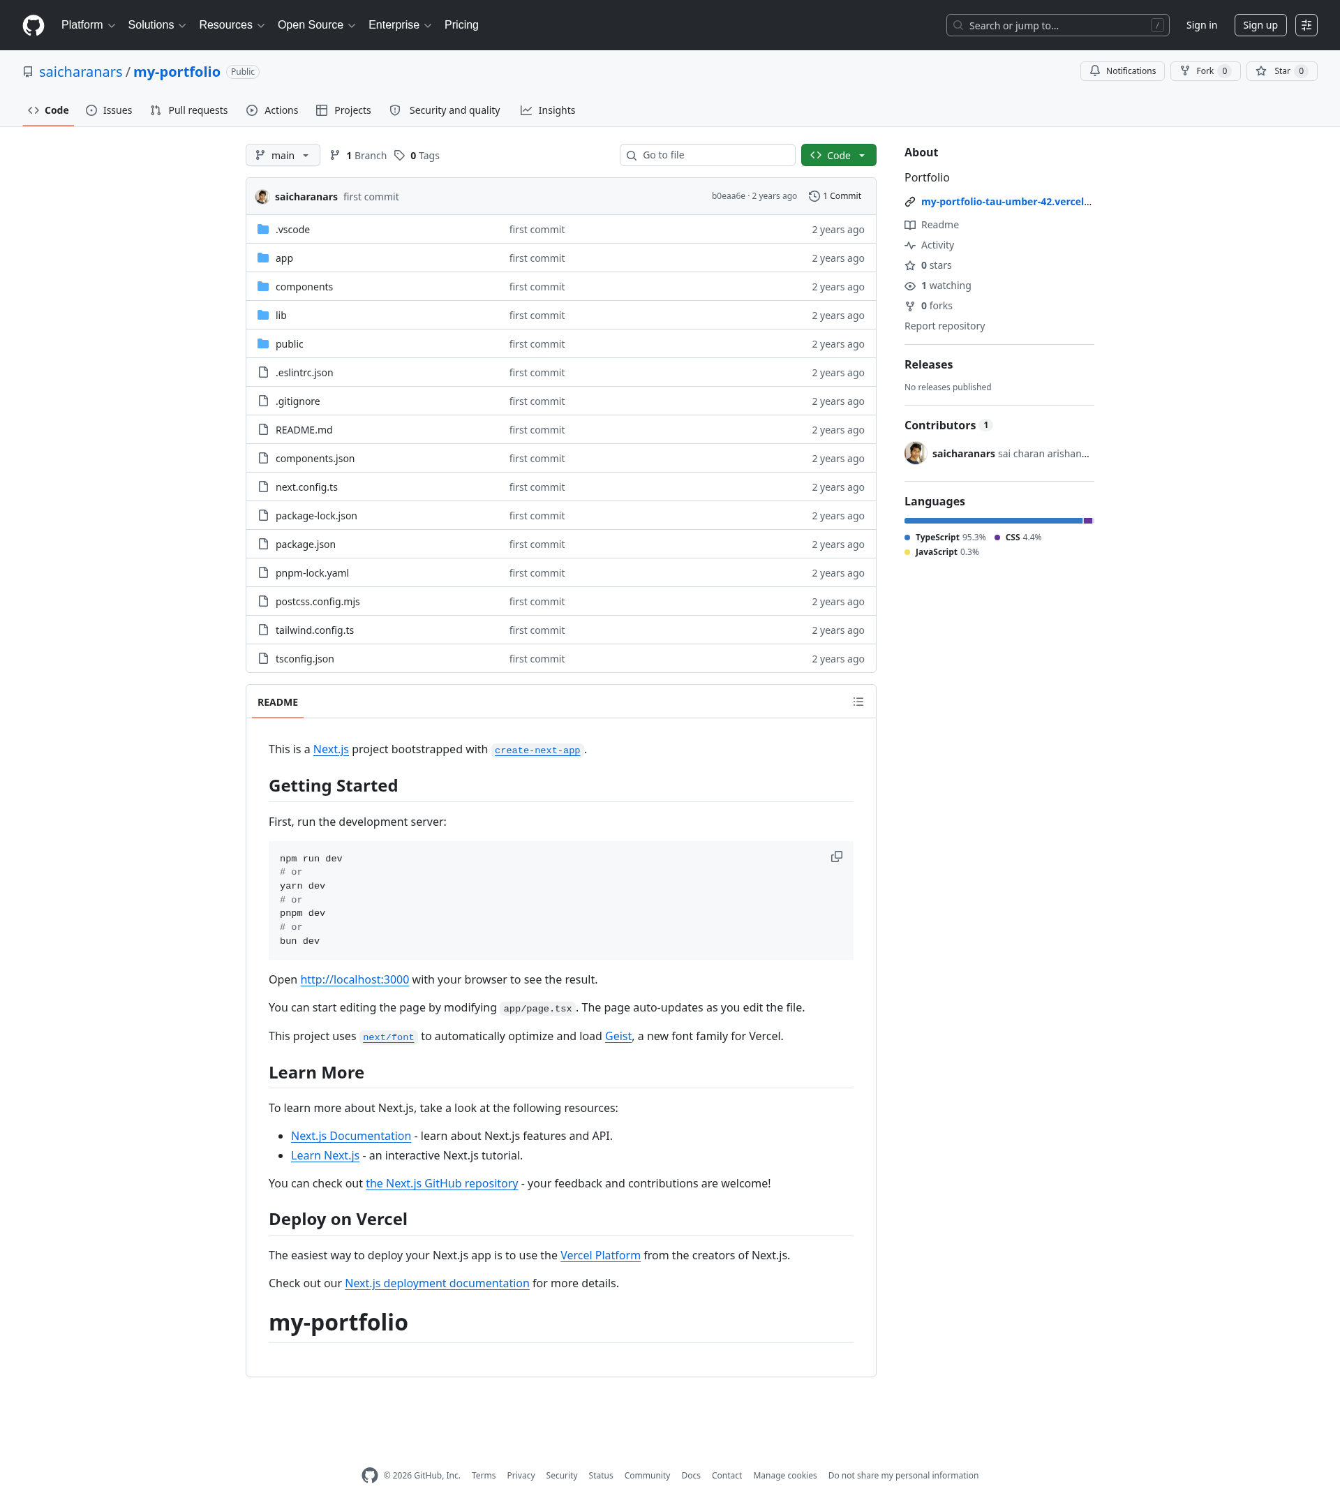The width and height of the screenshot is (1340, 1512).
Task: Click the Tags tag icon
Action: click(399, 156)
